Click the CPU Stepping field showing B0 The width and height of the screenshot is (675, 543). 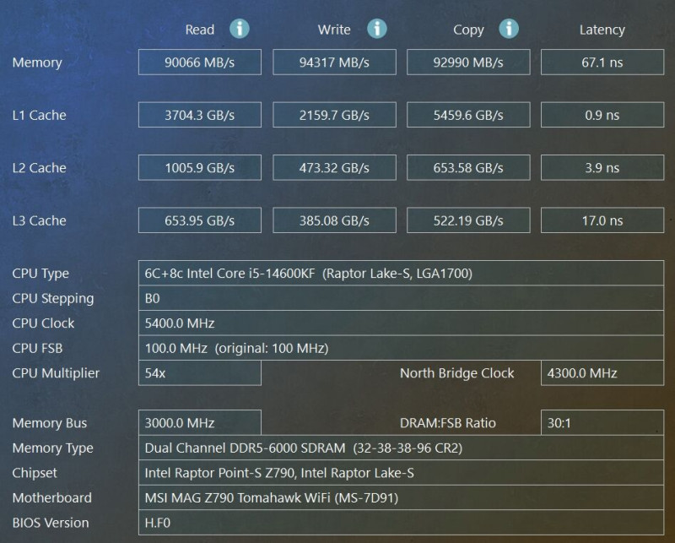click(402, 298)
